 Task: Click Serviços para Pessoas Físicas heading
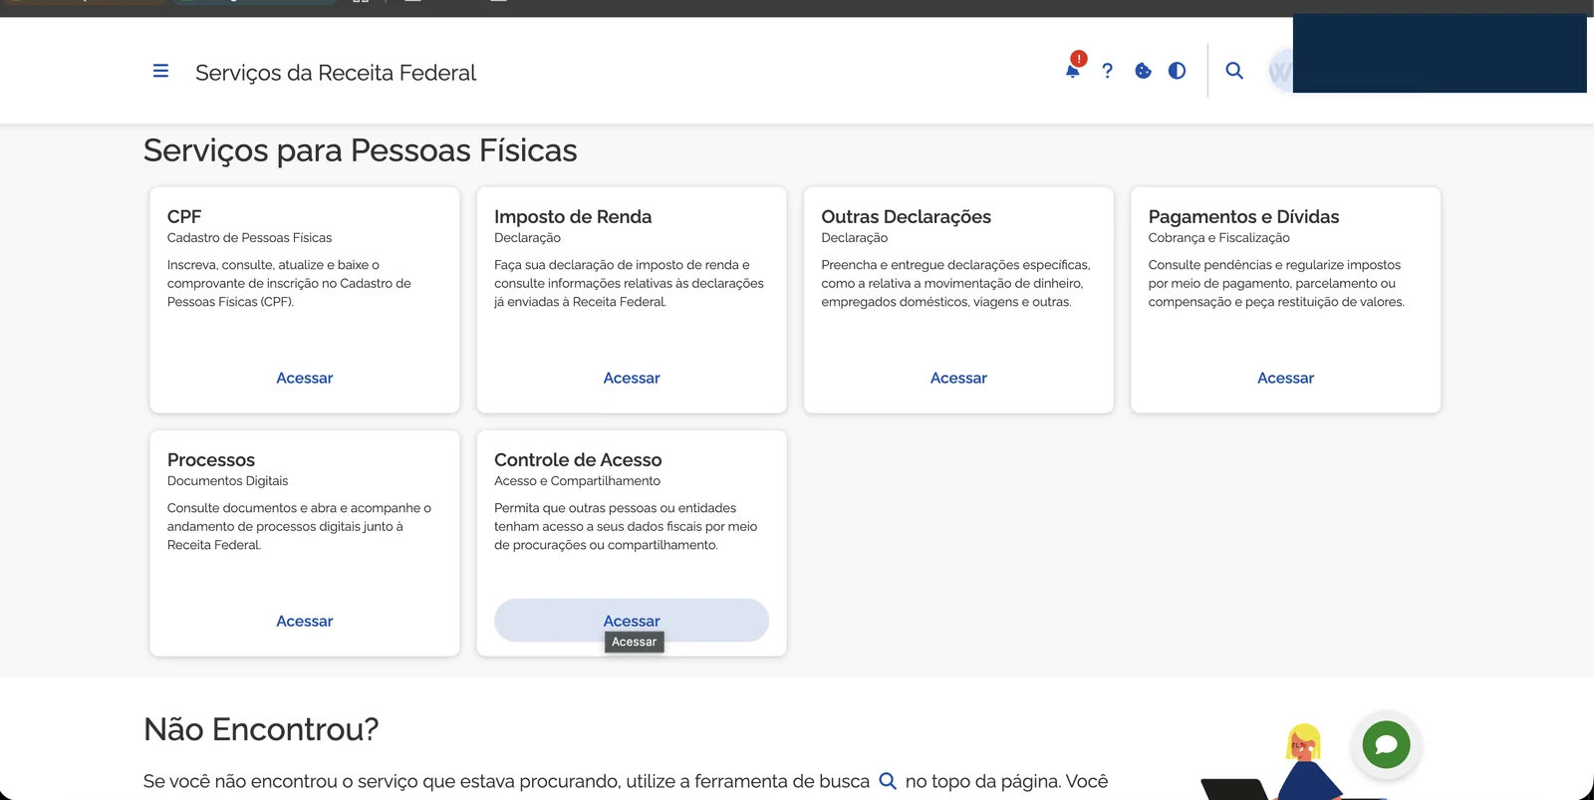click(360, 150)
